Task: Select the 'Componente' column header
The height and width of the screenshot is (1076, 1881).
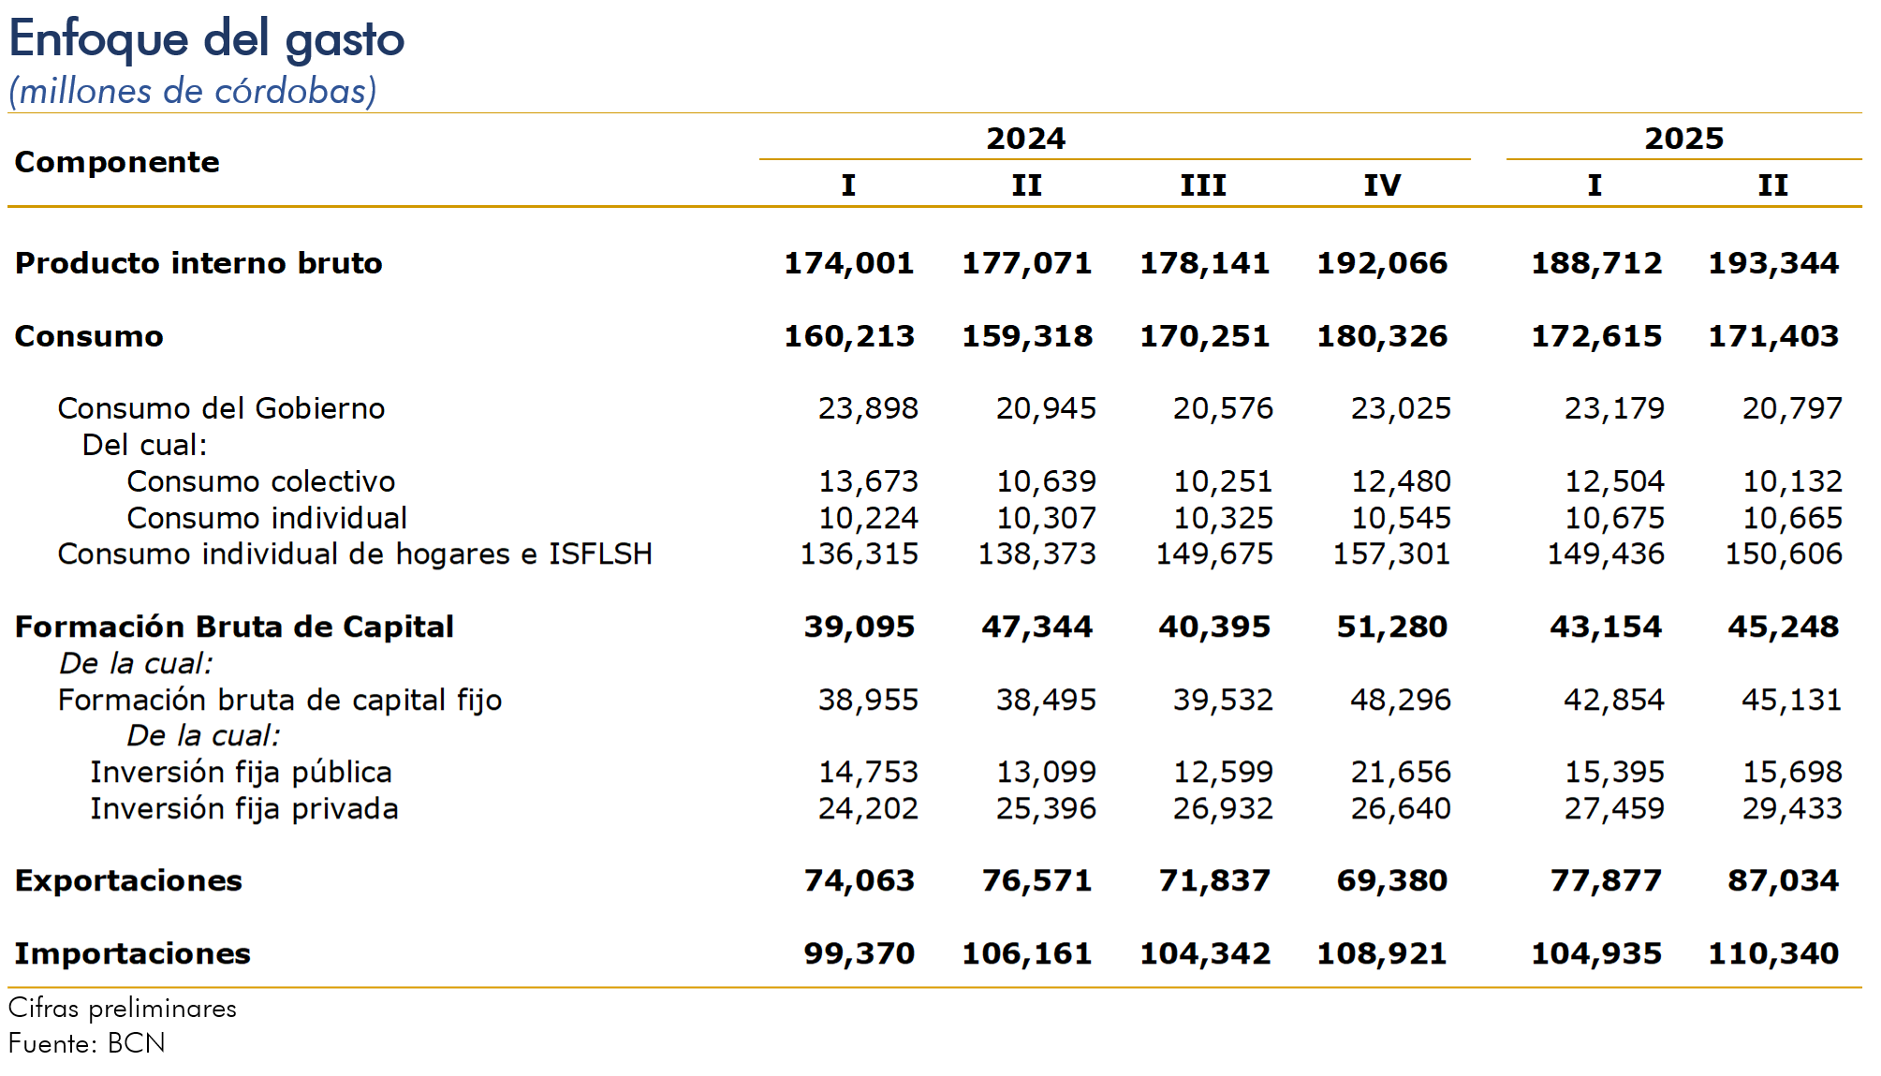Action: pyautogui.click(x=117, y=162)
